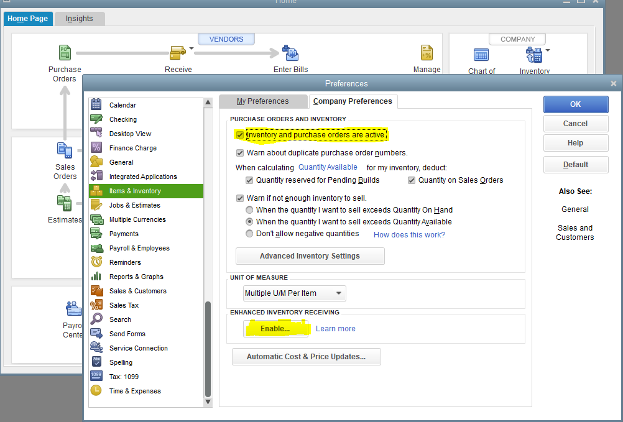
Task: Select Payments preferences icon
Action: pyautogui.click(x=96, y=234)
